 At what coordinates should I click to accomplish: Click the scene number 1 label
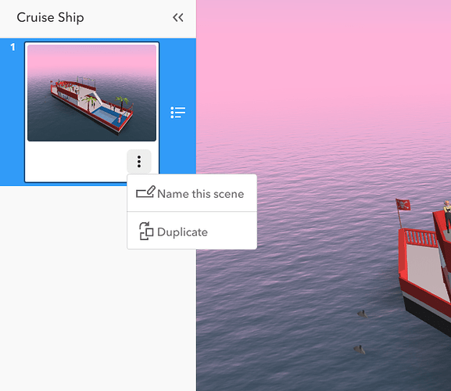click(x=13, y=47)
